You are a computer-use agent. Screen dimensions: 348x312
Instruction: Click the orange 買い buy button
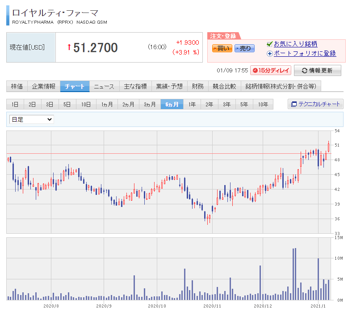[222, 48]
